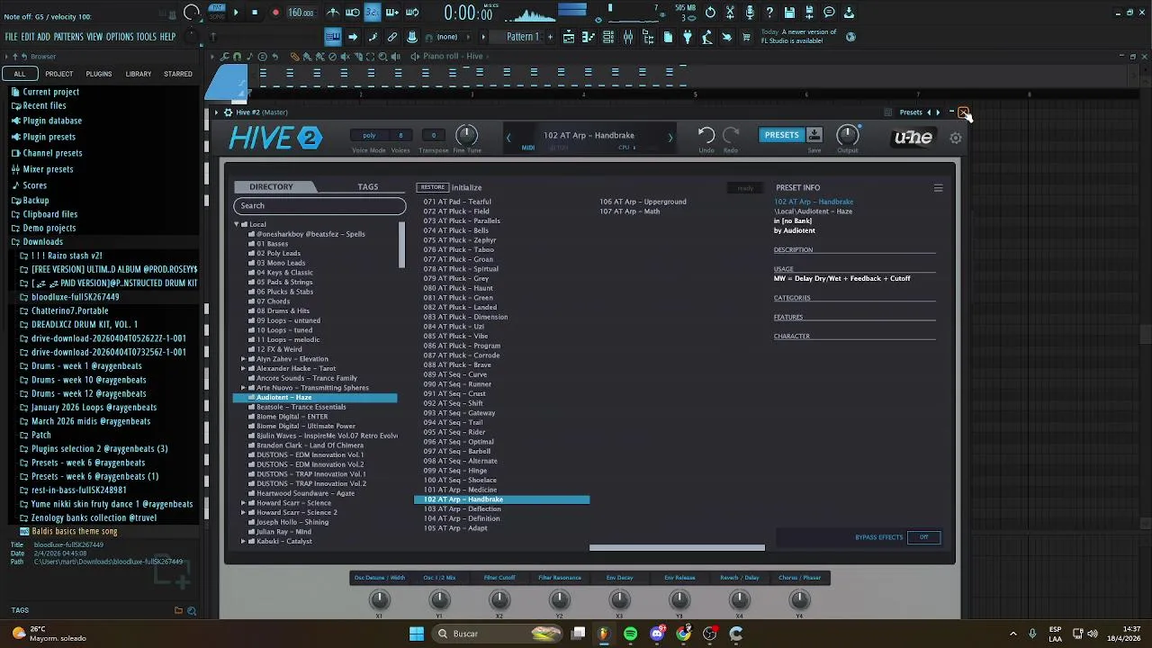Click the Undo arrow in Hive
Image resolution: width=1152 pixels, height=648 pixels.
pos(706,135)
